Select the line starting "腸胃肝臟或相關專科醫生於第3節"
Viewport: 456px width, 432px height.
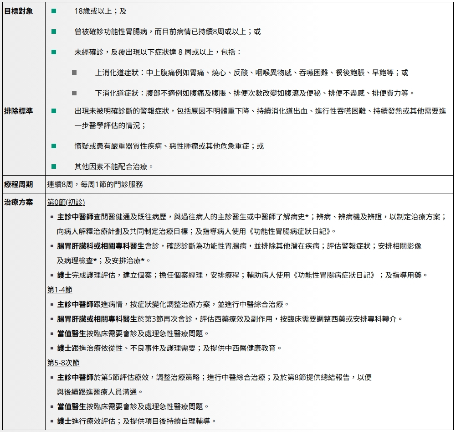pyautogui.click(x=230, y=319)
